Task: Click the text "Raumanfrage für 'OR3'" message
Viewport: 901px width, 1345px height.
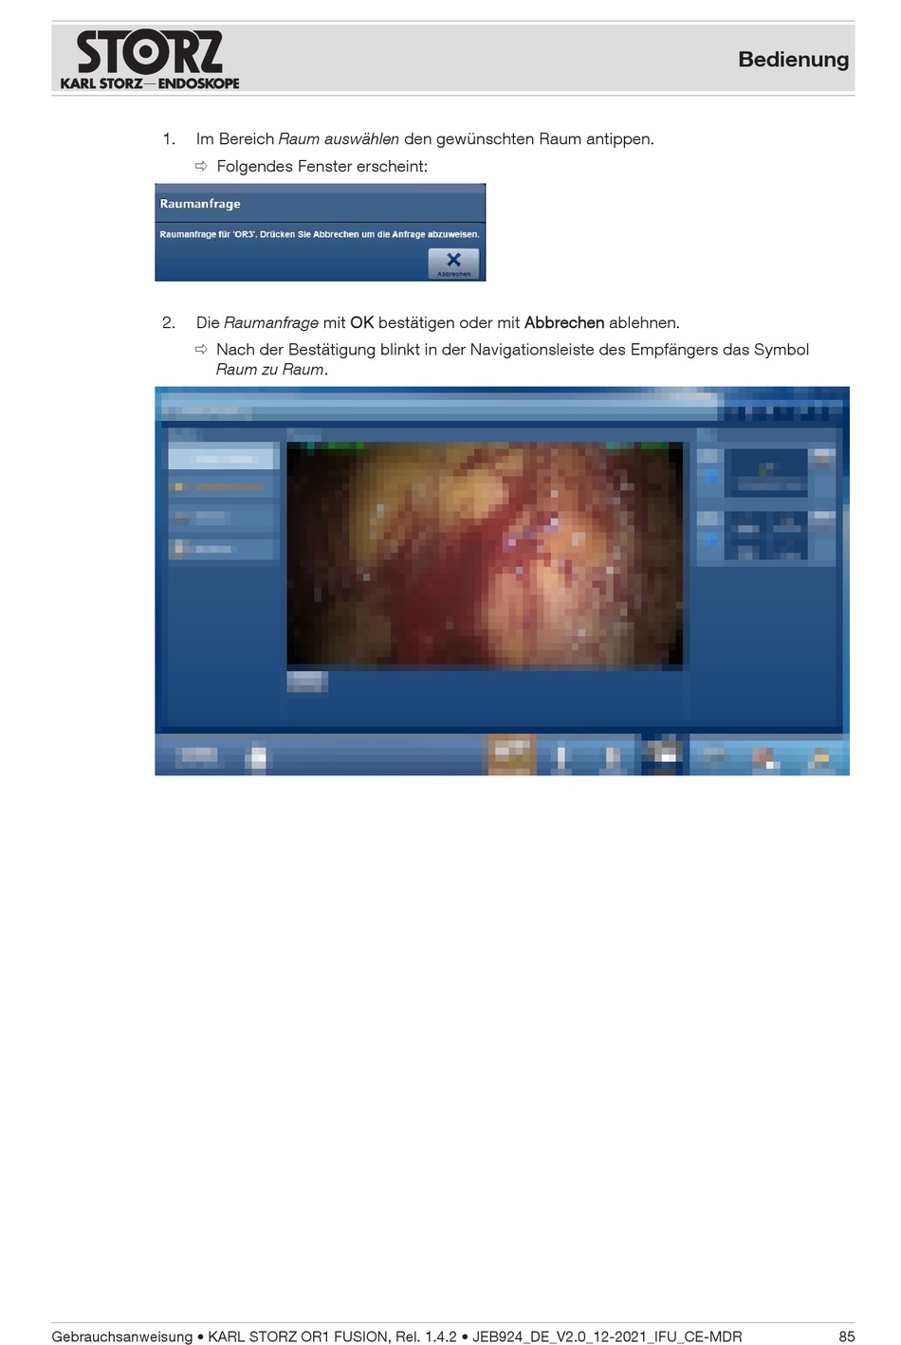Action: coord(320,234)
